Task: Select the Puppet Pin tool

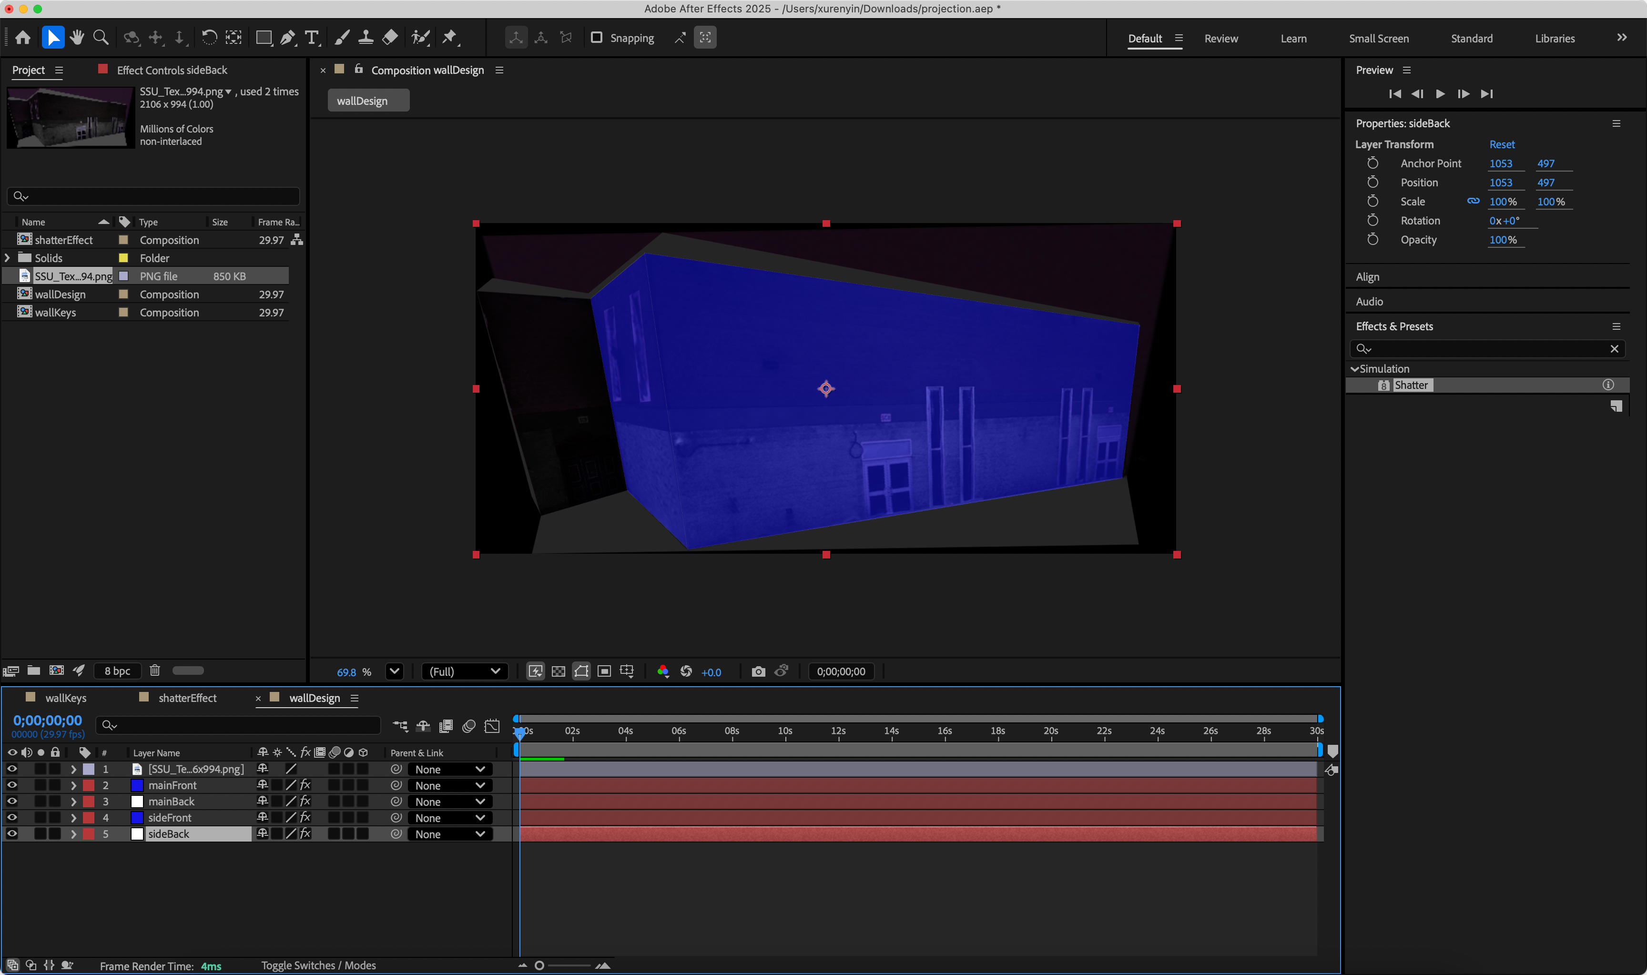Action: tap(451, 38)
